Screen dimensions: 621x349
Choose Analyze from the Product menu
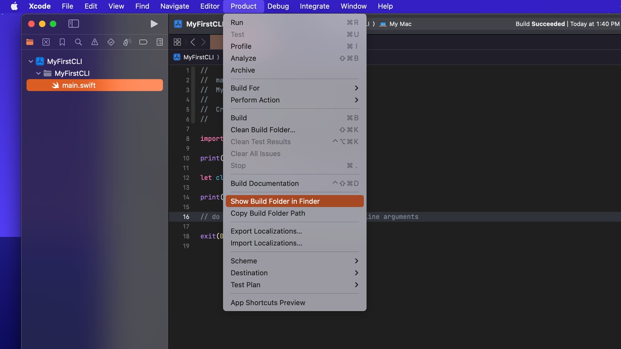[x=295, y=58]
